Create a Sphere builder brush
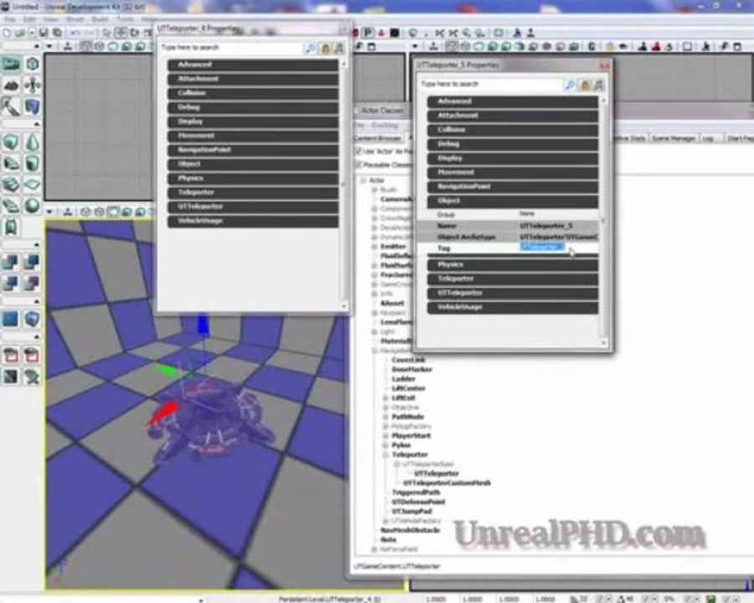The width and height of the screenshot is (754, 603). pyautogui.click(x=32, y=206)
